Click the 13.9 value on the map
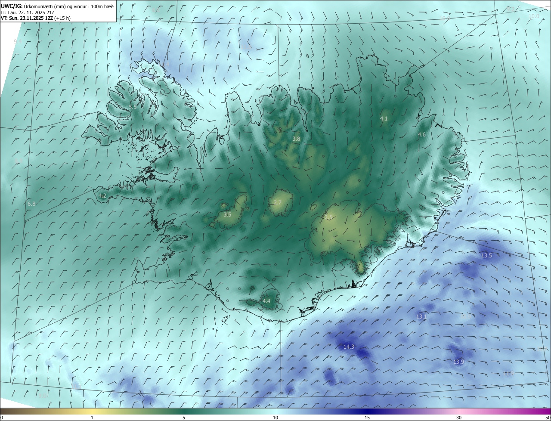551x421 pixels. (x=458, y=362)
